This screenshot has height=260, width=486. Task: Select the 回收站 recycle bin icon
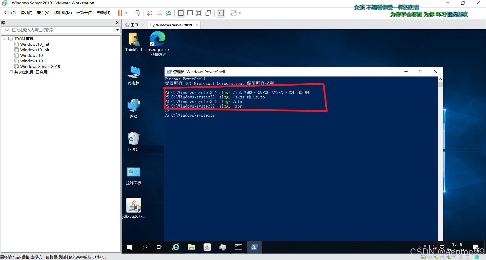click(x=134, y=142)
